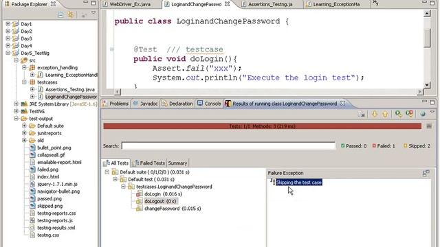This screenshot has height=247, width=440.
Task: Switch to WebDriver_Ex.java editor tab
Action: [x=131, y=4]
